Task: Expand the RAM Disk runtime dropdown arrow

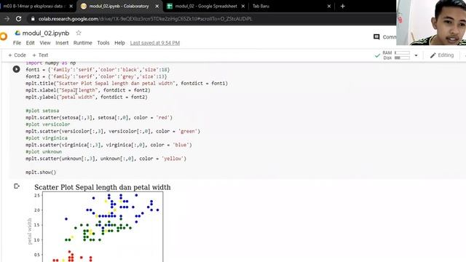Action: (x=416, y=55)
